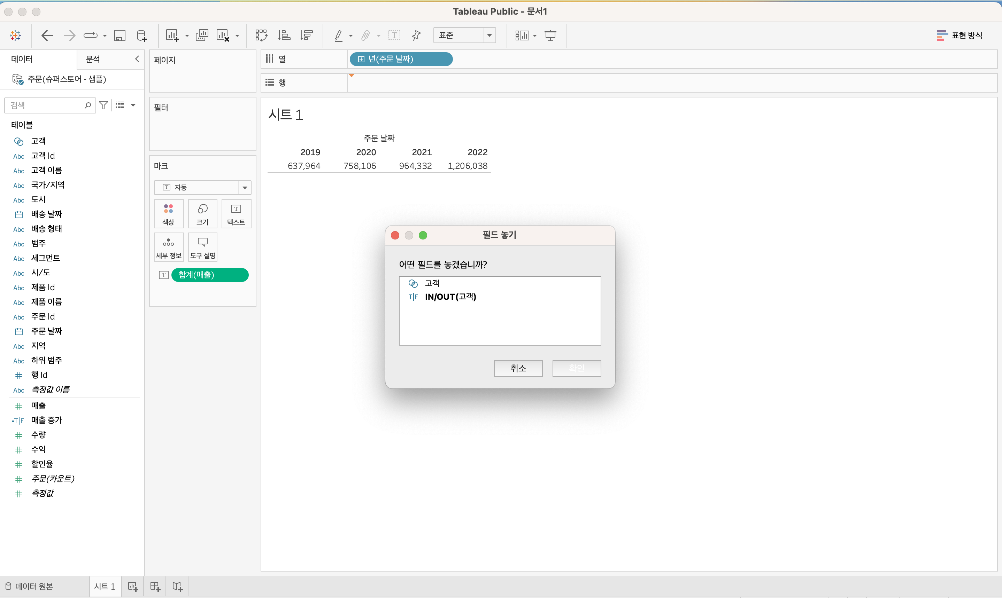Sort ascending toolbar icon
The image size is (1002, 598).
pos(284,36)
